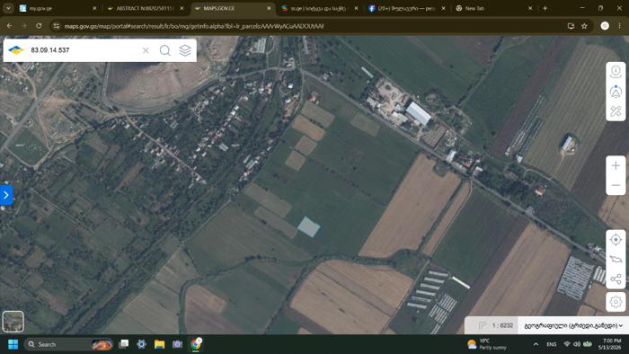Open File Explorer from the taskbar

[x=159, y=344]
